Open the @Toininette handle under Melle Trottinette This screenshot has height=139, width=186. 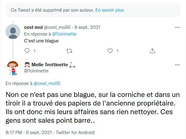(36, 71)
